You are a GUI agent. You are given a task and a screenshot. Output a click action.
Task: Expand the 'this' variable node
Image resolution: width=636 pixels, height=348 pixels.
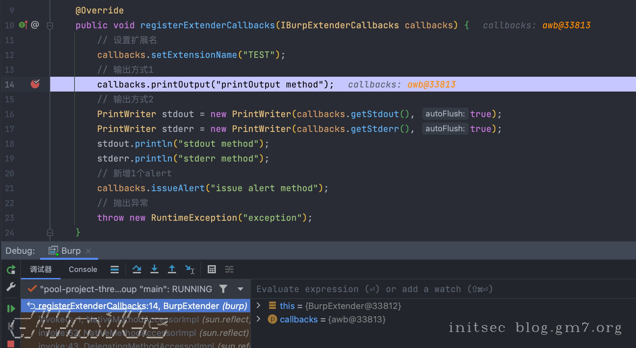pos(259,306)
